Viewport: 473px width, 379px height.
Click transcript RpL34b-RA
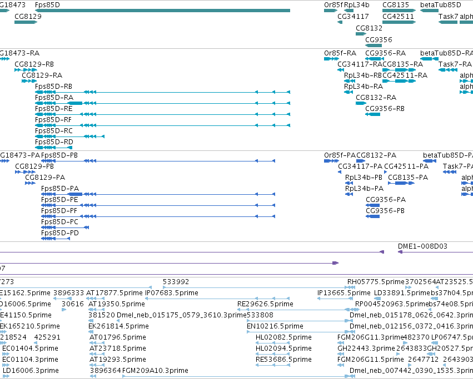click(x=364, y=87)
